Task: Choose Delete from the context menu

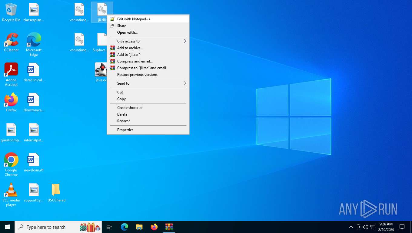Action: pos(148,114)
